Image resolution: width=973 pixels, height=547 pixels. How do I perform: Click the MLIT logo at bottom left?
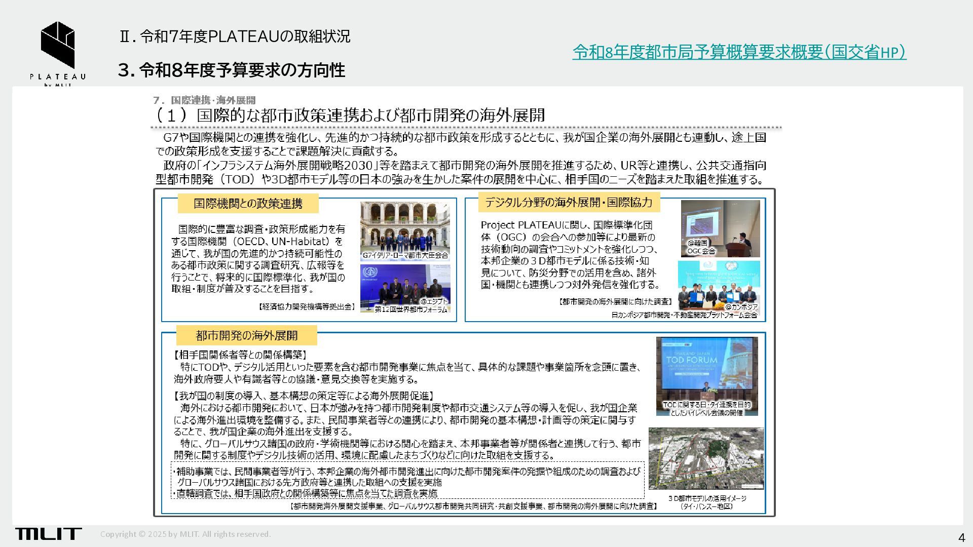coord(48,534)
